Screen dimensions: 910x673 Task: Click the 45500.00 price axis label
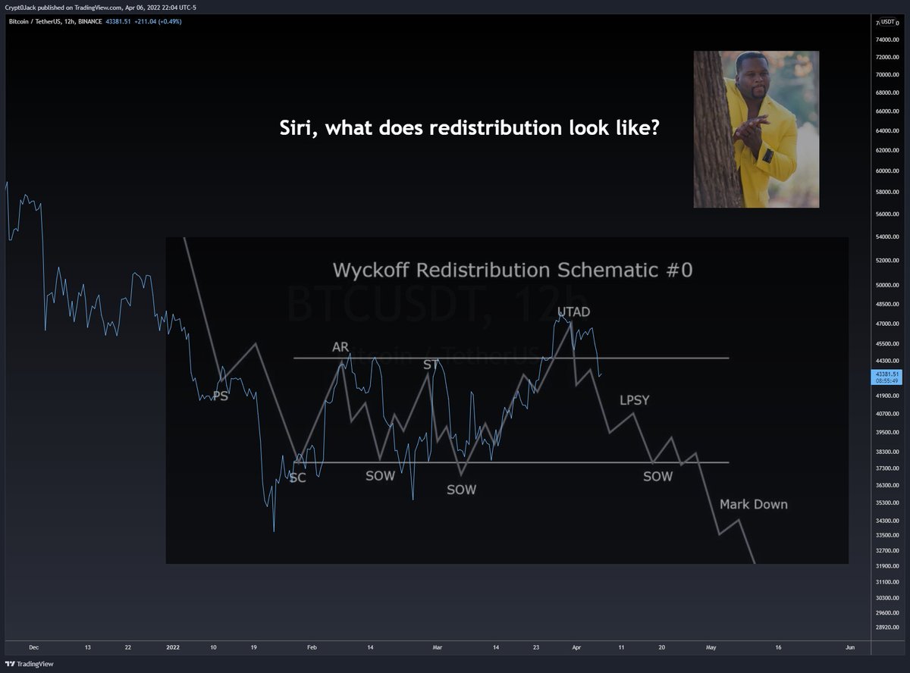887,343
